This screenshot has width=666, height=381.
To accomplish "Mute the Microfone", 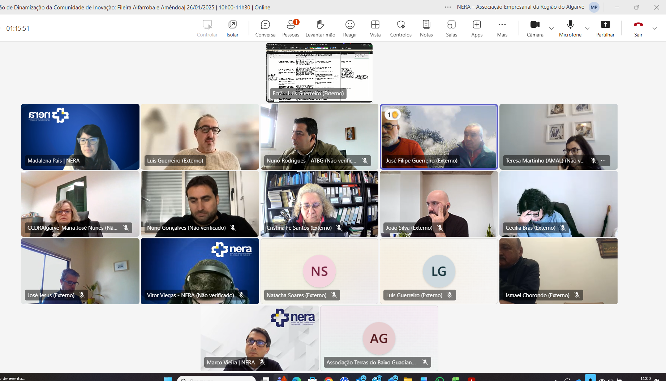I will pos(570,28).
